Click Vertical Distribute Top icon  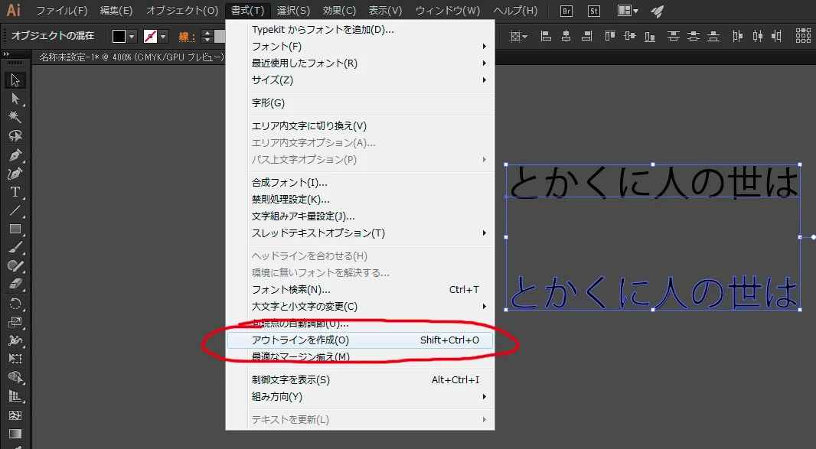674,36
